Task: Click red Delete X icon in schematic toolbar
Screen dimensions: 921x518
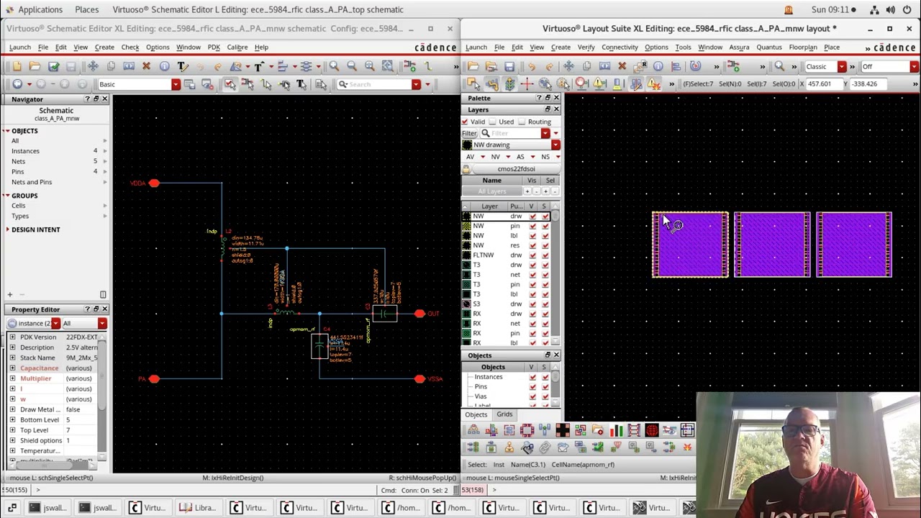Action: click(x=146, y=66)
